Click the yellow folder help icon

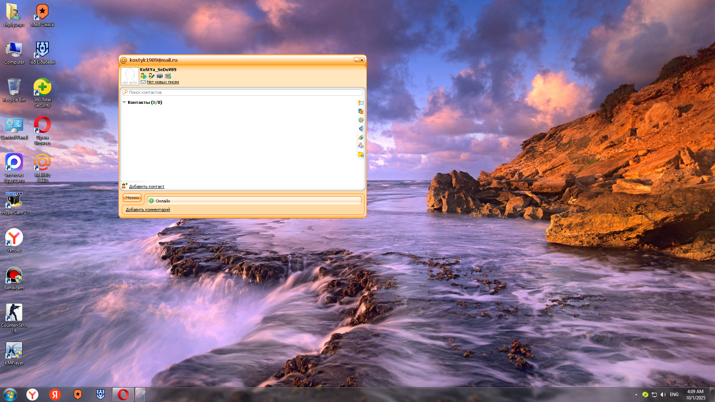361,154
